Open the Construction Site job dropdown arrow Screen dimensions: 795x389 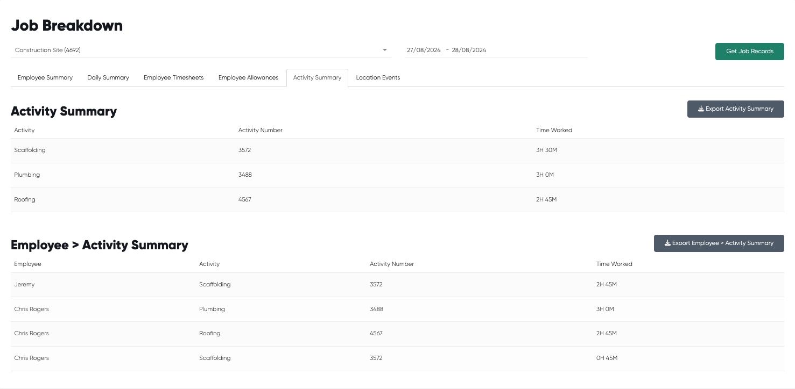coord(385,50)
